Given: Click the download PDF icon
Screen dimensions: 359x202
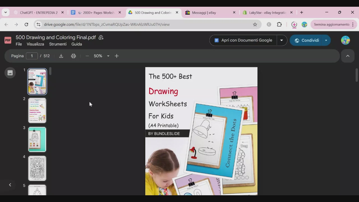Looking at the screenshot, I should pos(61,56).
